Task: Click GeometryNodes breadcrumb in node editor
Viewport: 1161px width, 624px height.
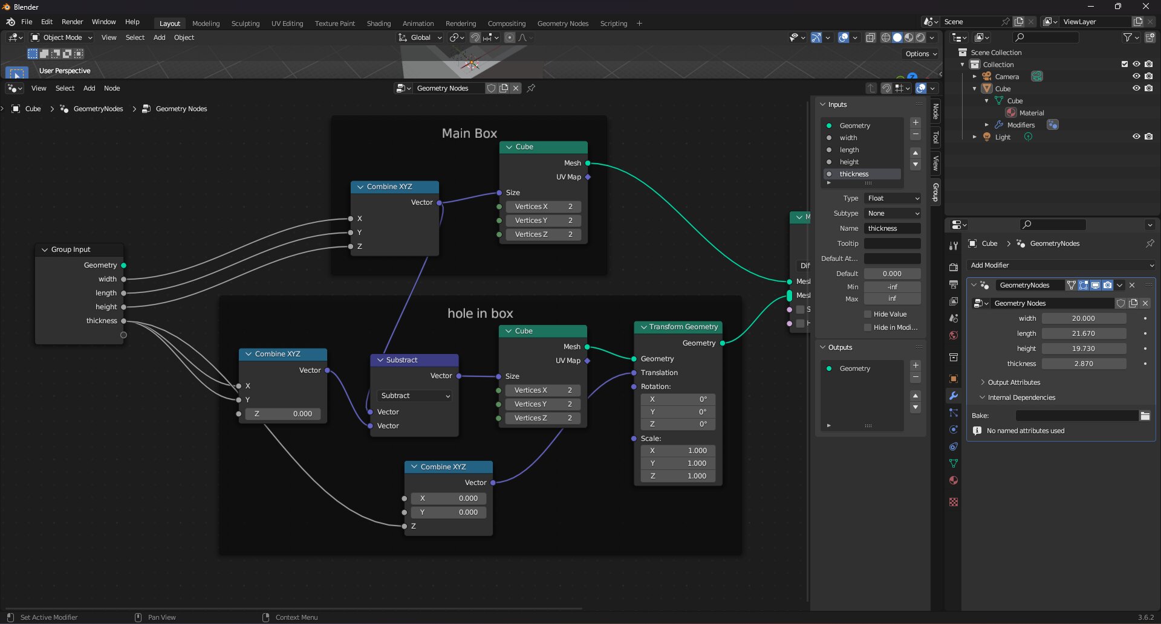Action: [98, 109]
